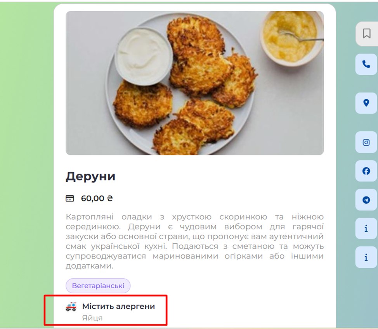Image resolution: width=378 pixels, height=329 pixels.
Task: Visit the restaurant's Instagram page icon
Action: pyautogui.click(x=366, y=142)
